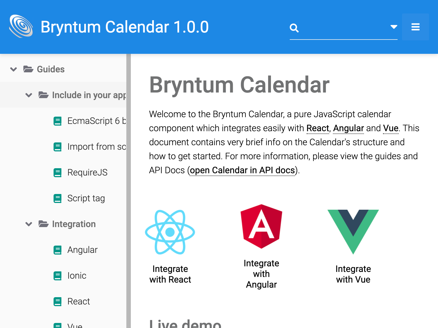
Task: Focus the header search input field
Action: [x=344, y=27]
